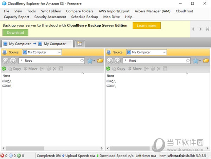Image resolution: width=211 pixels, height=159 pixels.
Task: Click the rename icon in right pane
Action: click(x=146, y=69)
